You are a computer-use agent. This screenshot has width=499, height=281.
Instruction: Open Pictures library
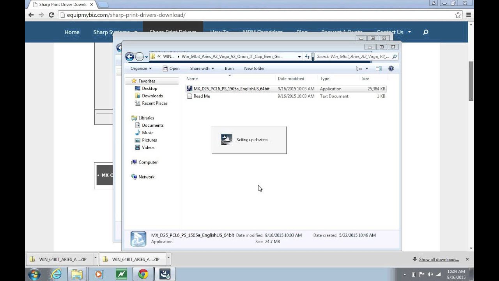click(149, 140)
